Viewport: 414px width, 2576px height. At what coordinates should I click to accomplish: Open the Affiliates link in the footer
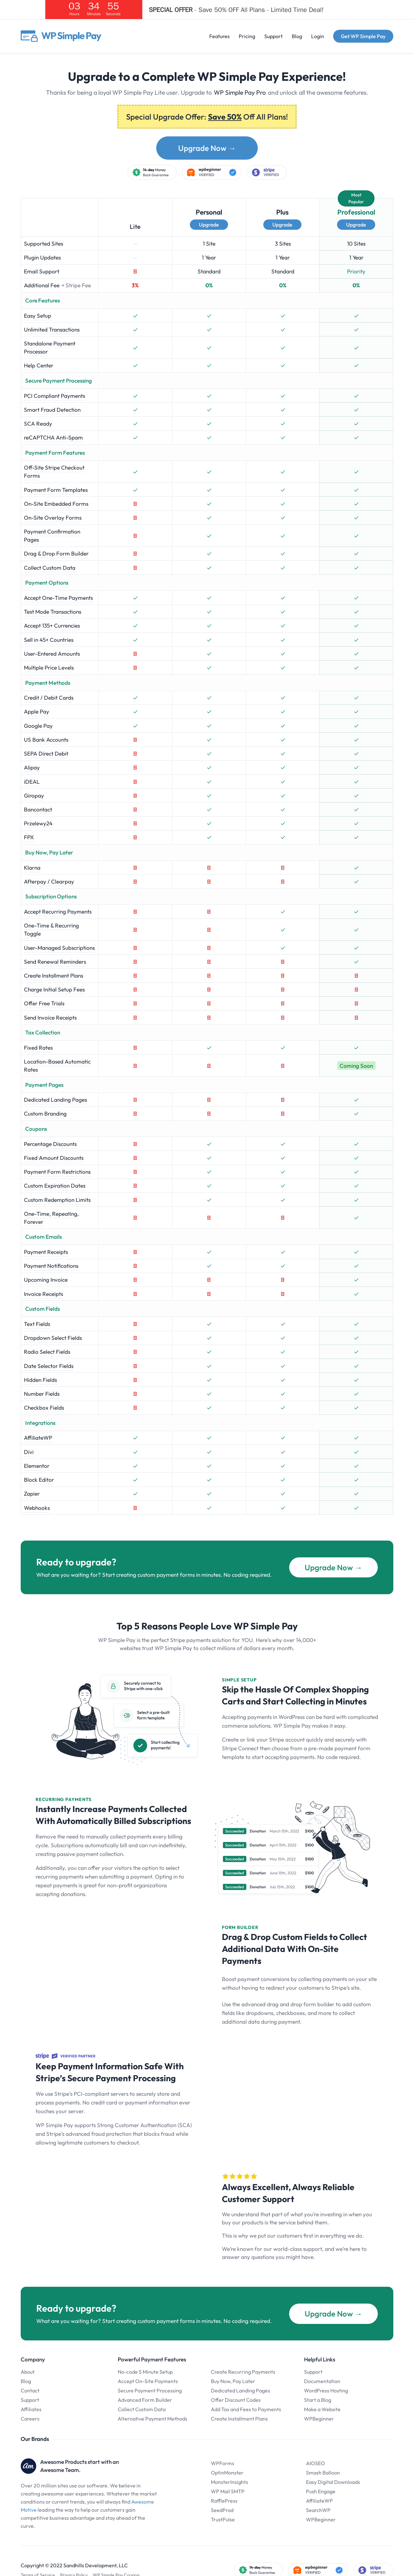coord(31,2409)
